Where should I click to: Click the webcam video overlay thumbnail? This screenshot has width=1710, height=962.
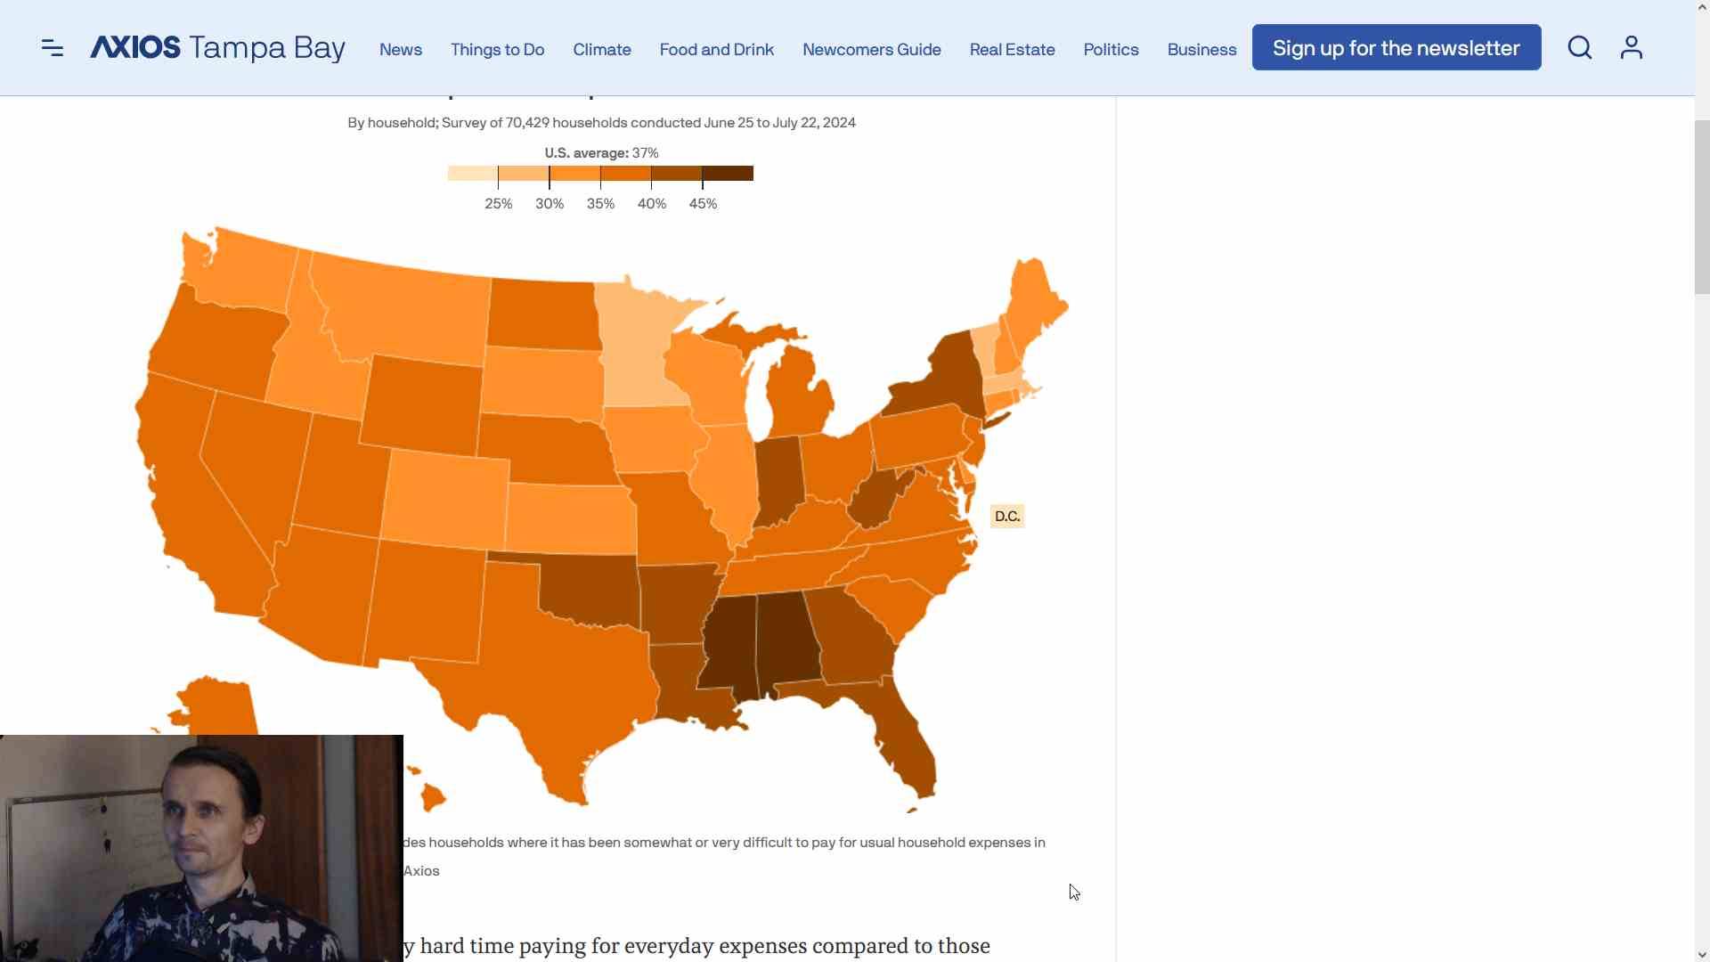pyautogui.click(x=201, y=848)
